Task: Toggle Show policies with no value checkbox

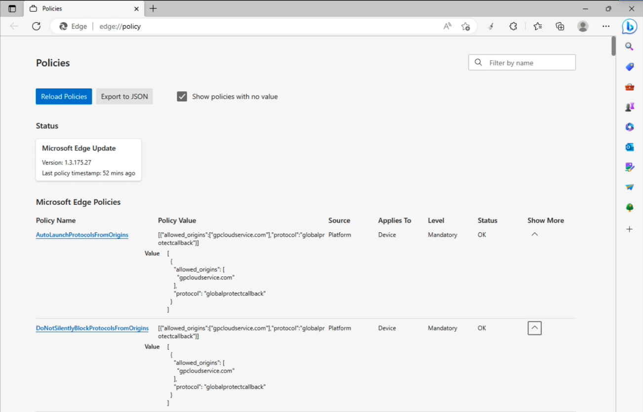Action: click(x=182, y=97)
